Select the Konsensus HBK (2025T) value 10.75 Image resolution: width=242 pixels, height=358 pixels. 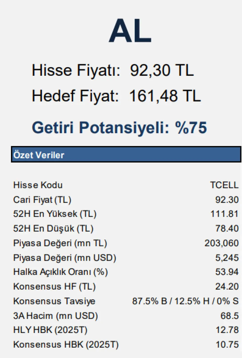coord(227,344)
